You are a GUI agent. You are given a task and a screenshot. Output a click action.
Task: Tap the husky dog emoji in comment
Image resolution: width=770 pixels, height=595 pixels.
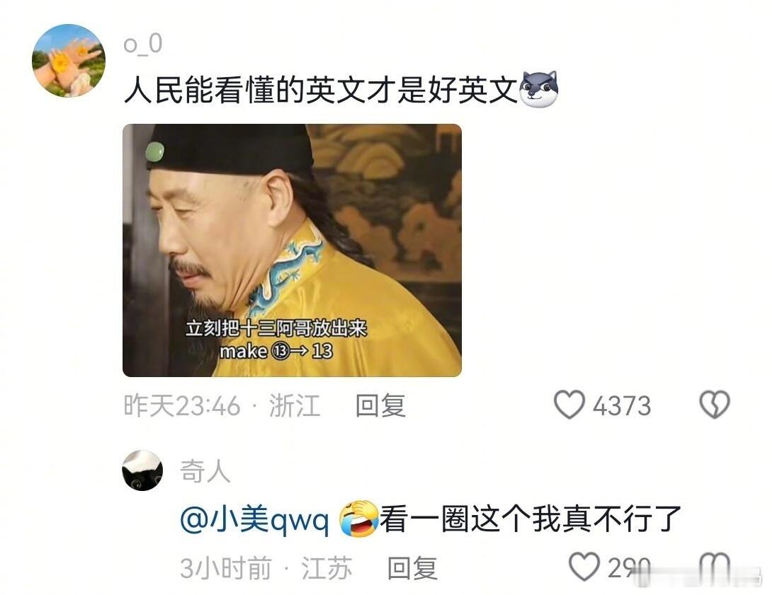pyautogui.click(x=538, y=89)
